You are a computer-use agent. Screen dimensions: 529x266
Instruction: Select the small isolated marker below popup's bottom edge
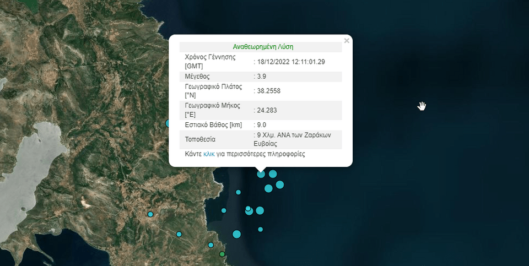click(238, 192)
